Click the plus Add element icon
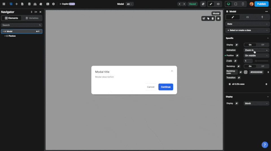This screenshot has width=271, height=151. click(17, 4)
